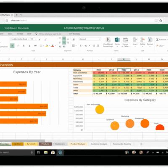Click the Decrease Font Size icon
Image resolution: width=168 pixels, height=168 pixels.
pyautogui.click(x=45, y=39)
